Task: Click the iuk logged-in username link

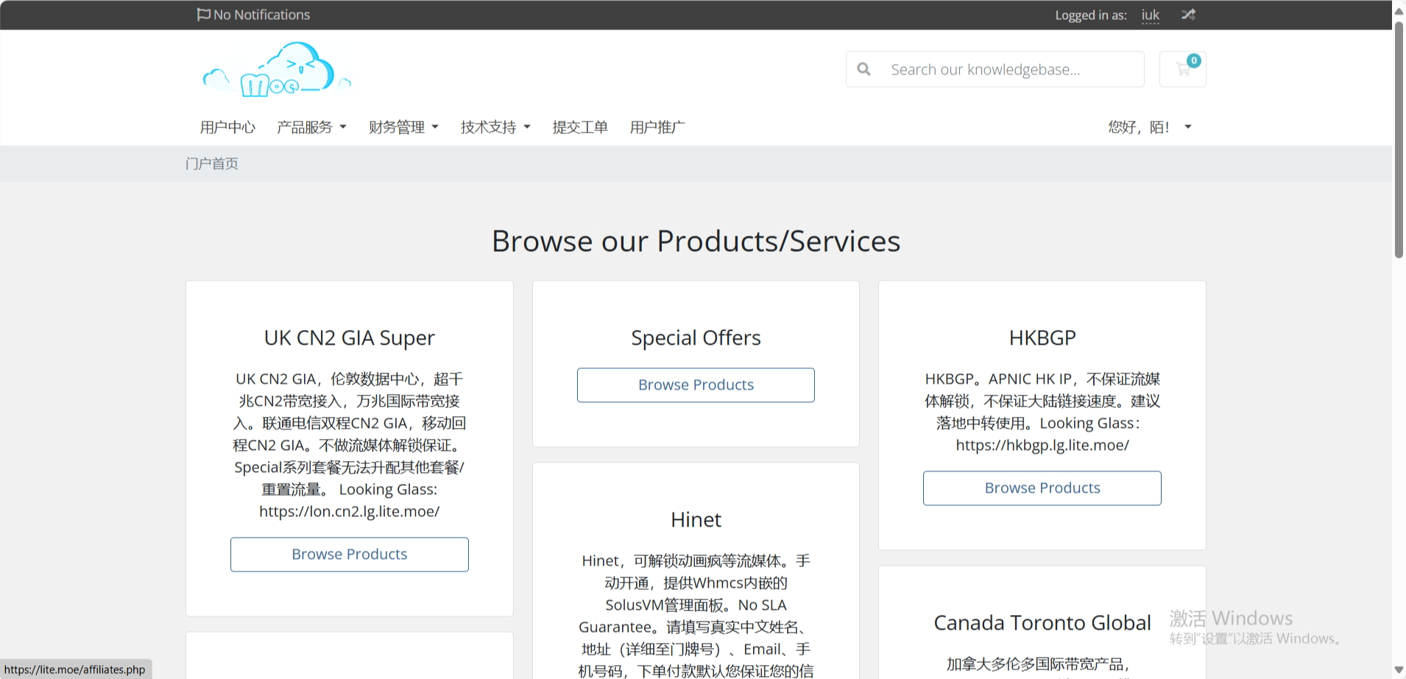Action: [1150, 15]
